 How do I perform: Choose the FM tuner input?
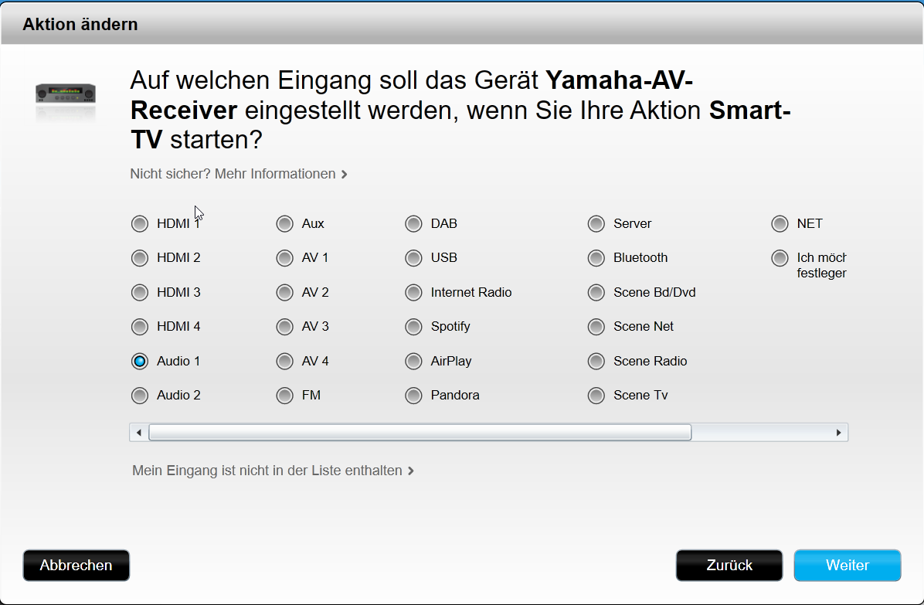284,396
